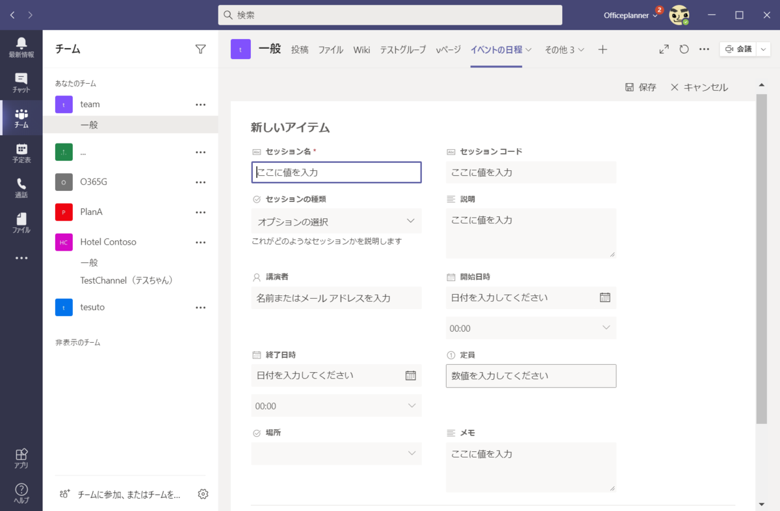
Task: Click the メモ text area
Action: [x=531, y=467]
